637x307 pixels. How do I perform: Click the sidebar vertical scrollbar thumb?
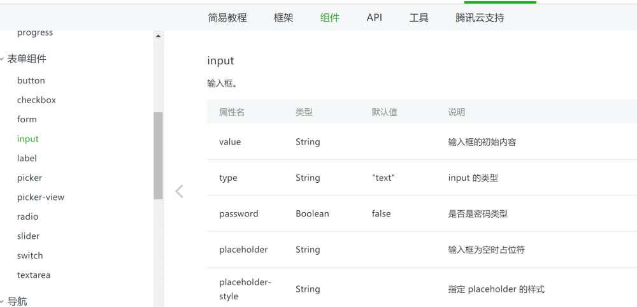[x=158, y=155]
